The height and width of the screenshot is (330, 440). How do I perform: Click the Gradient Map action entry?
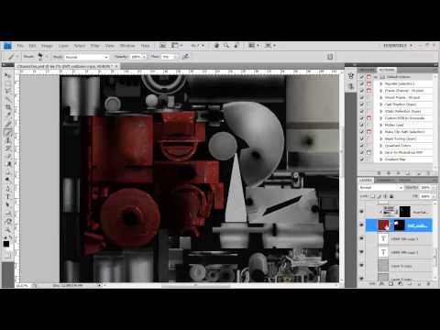pyautogui.click(x=395, y=159)
